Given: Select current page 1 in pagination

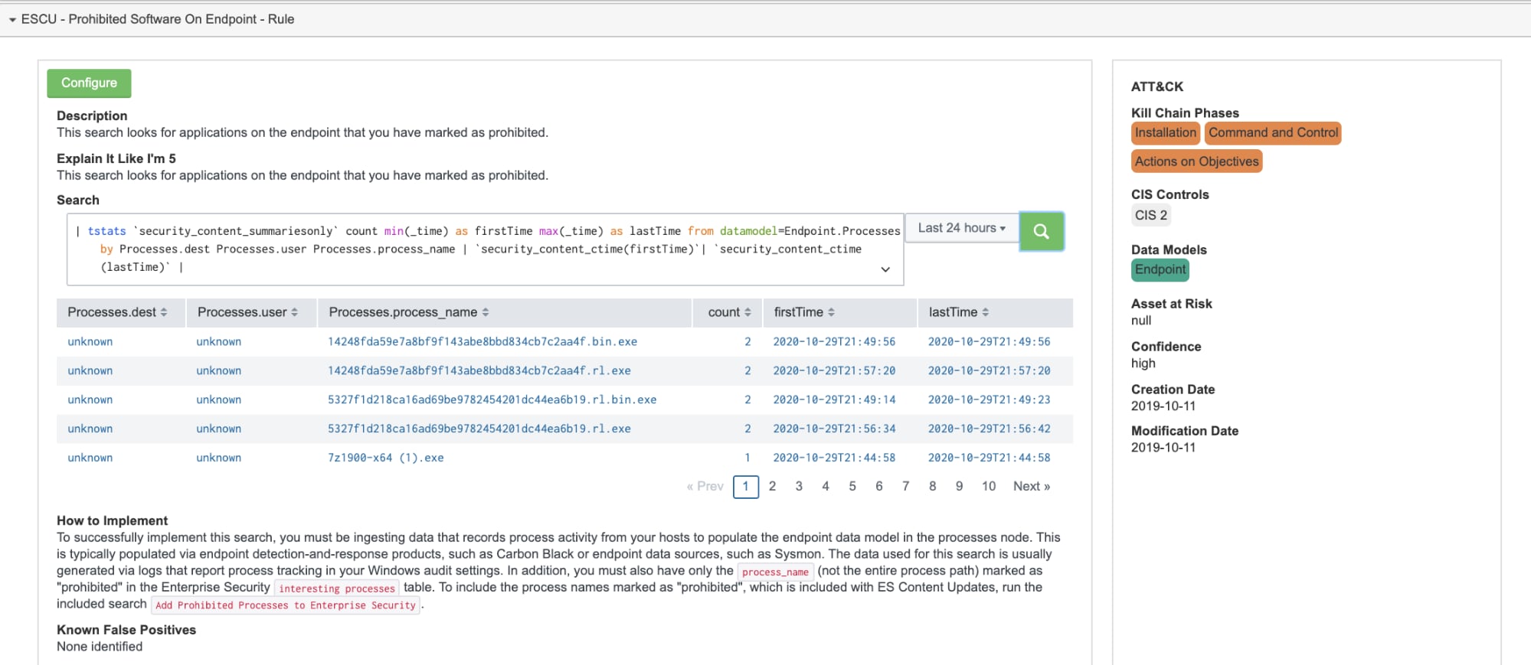Looking at the screenshot, I should click(745, 487).
